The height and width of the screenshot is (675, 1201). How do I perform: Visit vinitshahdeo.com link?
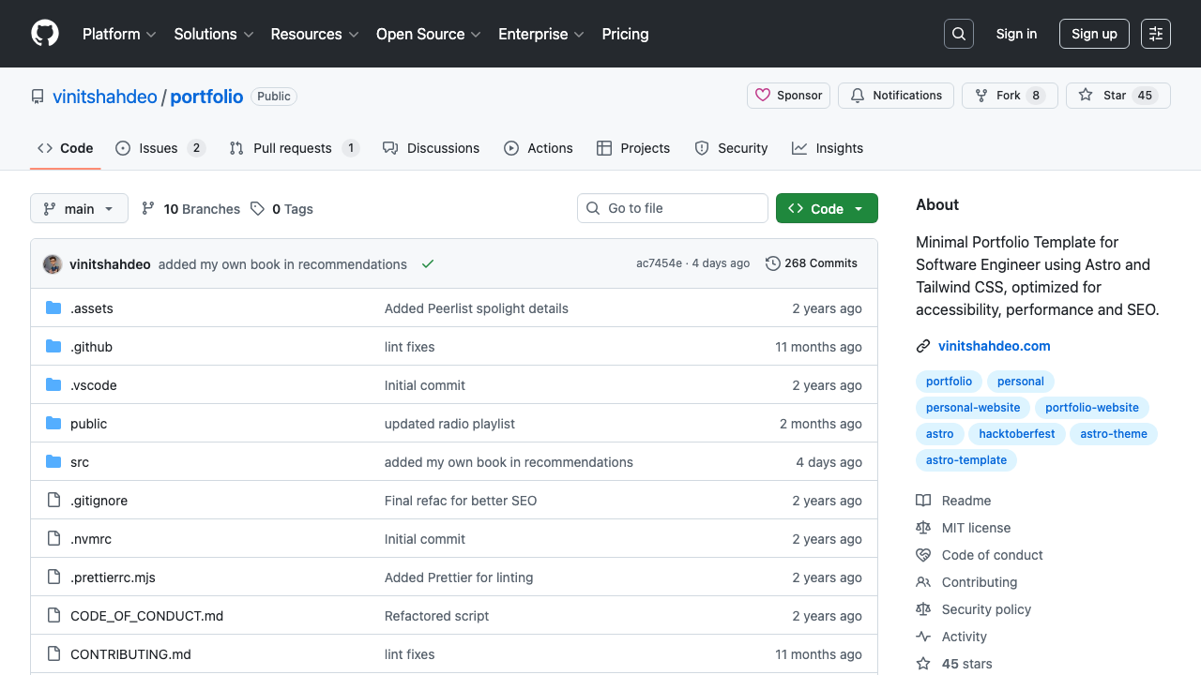994,346
